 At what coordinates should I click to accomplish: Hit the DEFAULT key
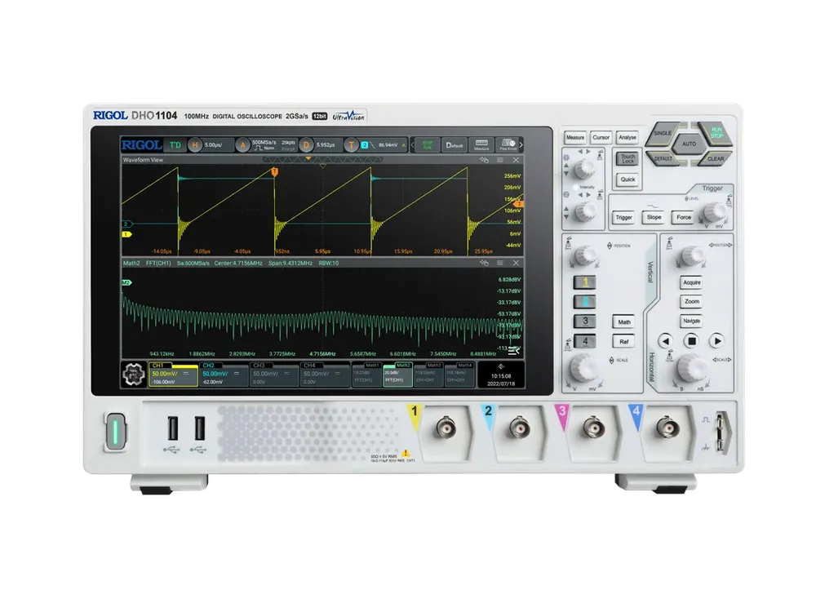click(x=663, y=158)
